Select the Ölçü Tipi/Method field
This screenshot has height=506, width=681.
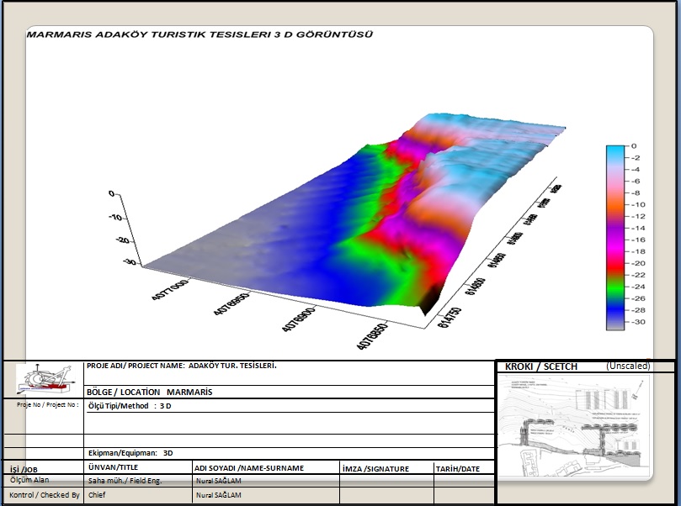point(130,406)
